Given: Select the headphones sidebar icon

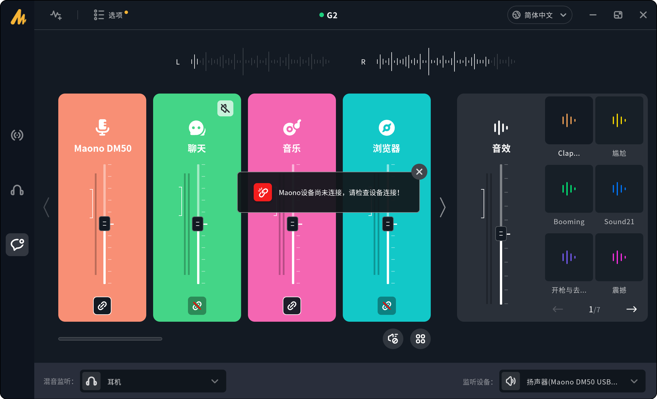Looking at the screenshot, I should coord(17,190).
